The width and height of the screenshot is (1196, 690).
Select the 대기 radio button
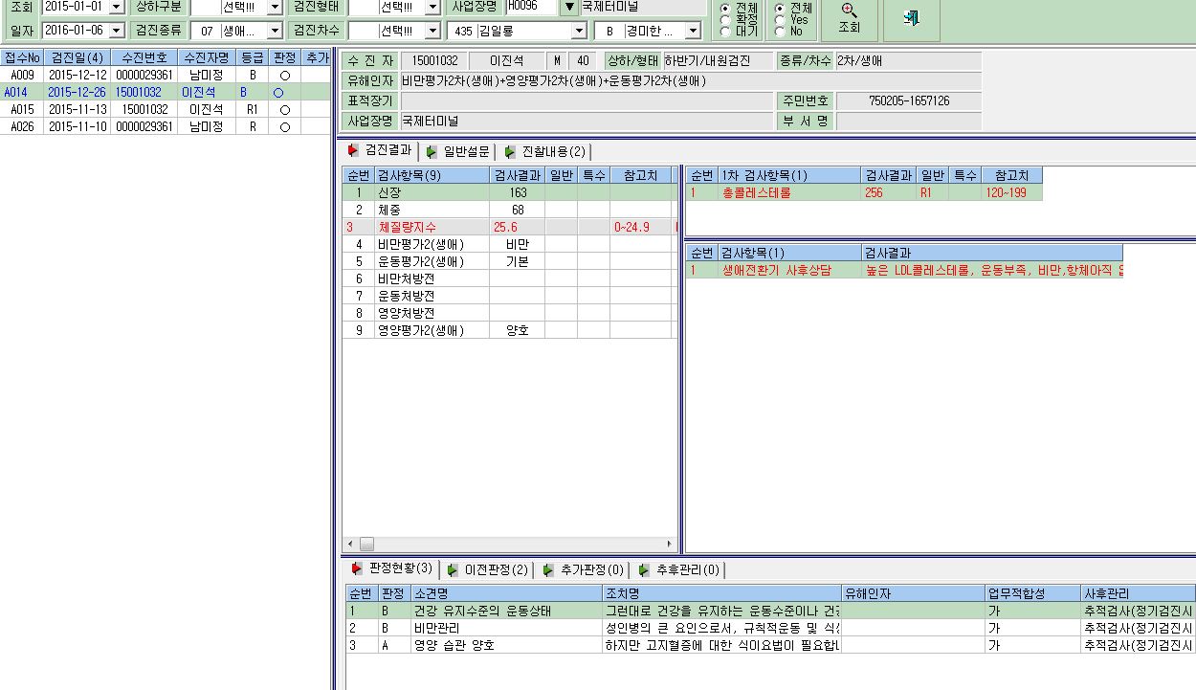click(724, 31)
